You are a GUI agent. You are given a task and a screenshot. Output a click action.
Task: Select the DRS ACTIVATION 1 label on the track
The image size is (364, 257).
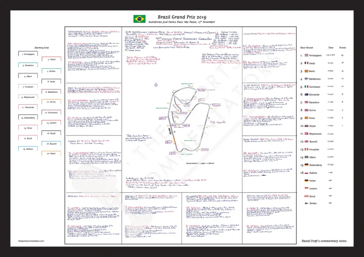(x=190, y=141)
